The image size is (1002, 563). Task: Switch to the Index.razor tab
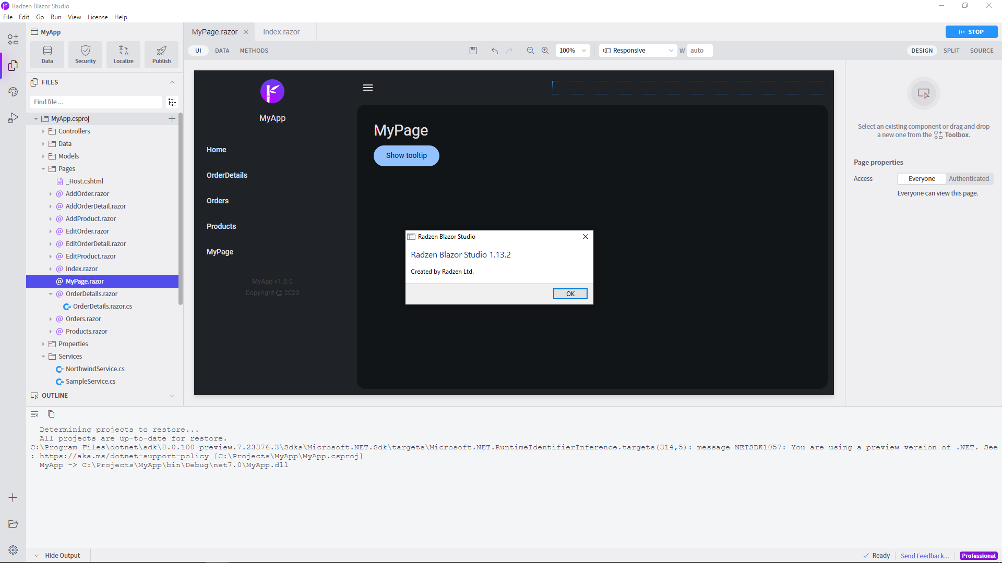281,32
